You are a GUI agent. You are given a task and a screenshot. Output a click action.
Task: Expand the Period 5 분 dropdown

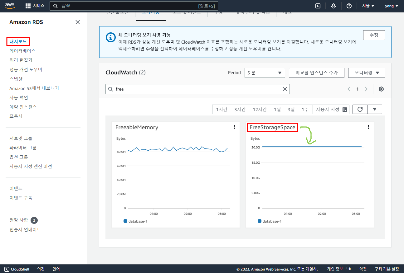(x=265, y=73)
